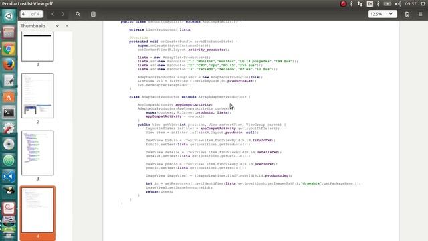
Task: Open the file options menu button
Action: [x=407, y=14]
